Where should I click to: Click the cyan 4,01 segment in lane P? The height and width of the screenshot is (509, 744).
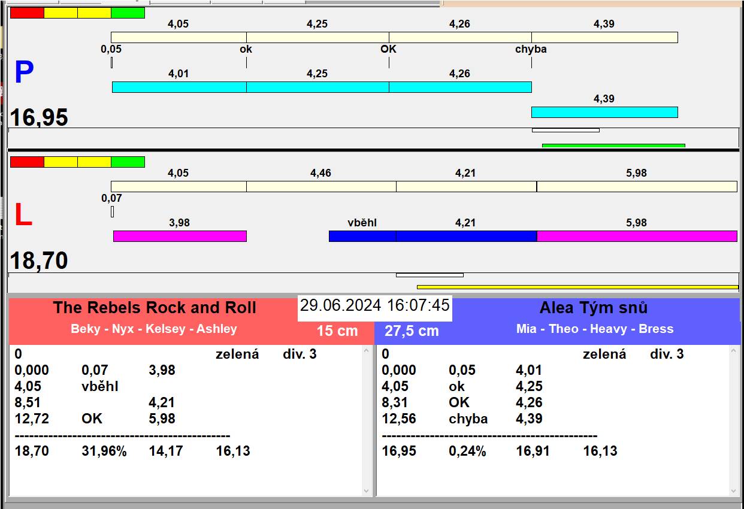pyautogui.click(x=179, y=87)
